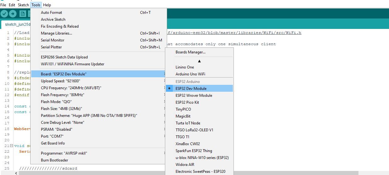Viewport: 389px width, 175px height.
Task: Expand Programmer: "AVRISP mkII" submenu
Action: [99, 153]
